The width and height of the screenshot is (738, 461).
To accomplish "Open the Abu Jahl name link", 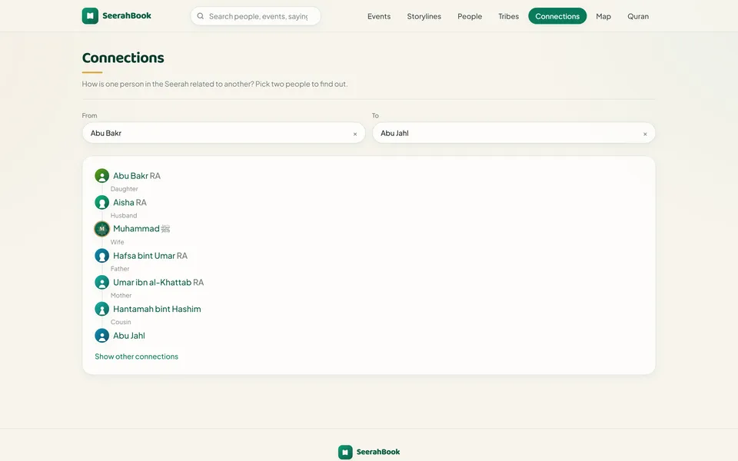I will (x=129, y=336).
